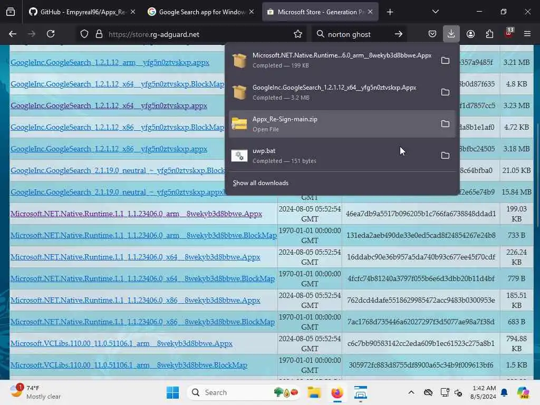Open tracking protection shield icon
This screenshot has height=405, width=540.
[84, 34]
